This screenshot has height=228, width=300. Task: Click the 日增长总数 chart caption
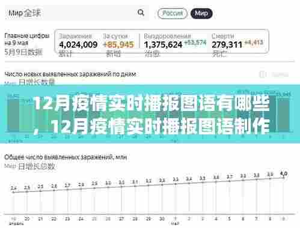(36, 166)
